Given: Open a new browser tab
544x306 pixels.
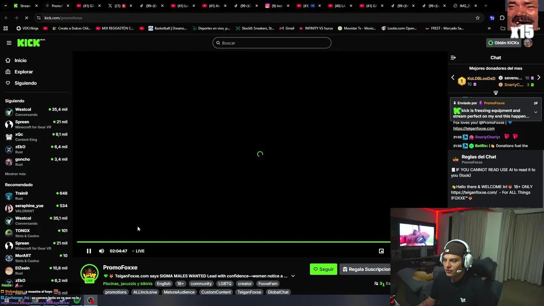Looking at the screenshot, I should click(486, 6).
